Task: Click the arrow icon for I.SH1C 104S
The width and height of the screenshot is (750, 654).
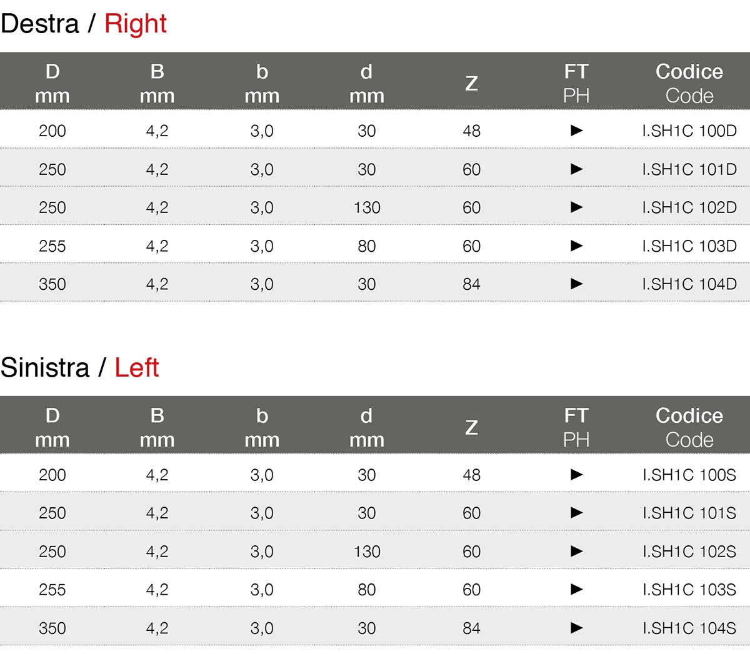Action: (x=576, y=628)
